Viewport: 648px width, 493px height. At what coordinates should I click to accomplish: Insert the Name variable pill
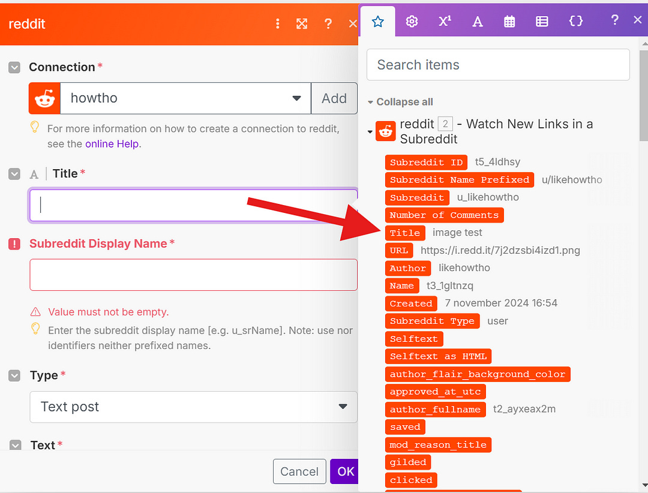pos(401,285)
